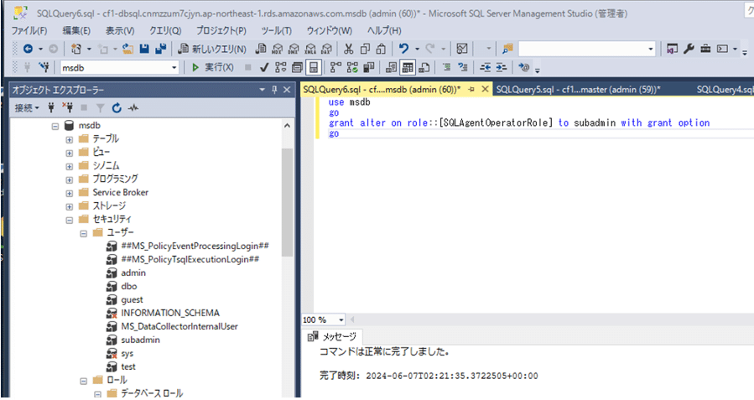Expand the プログラミング folder
The height and width of the screenshot is (400, 754).
[x=70, y=179]
